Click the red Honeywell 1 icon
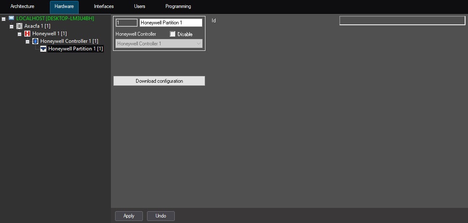This screenshot has width=468, height=223. coord(27,34)
